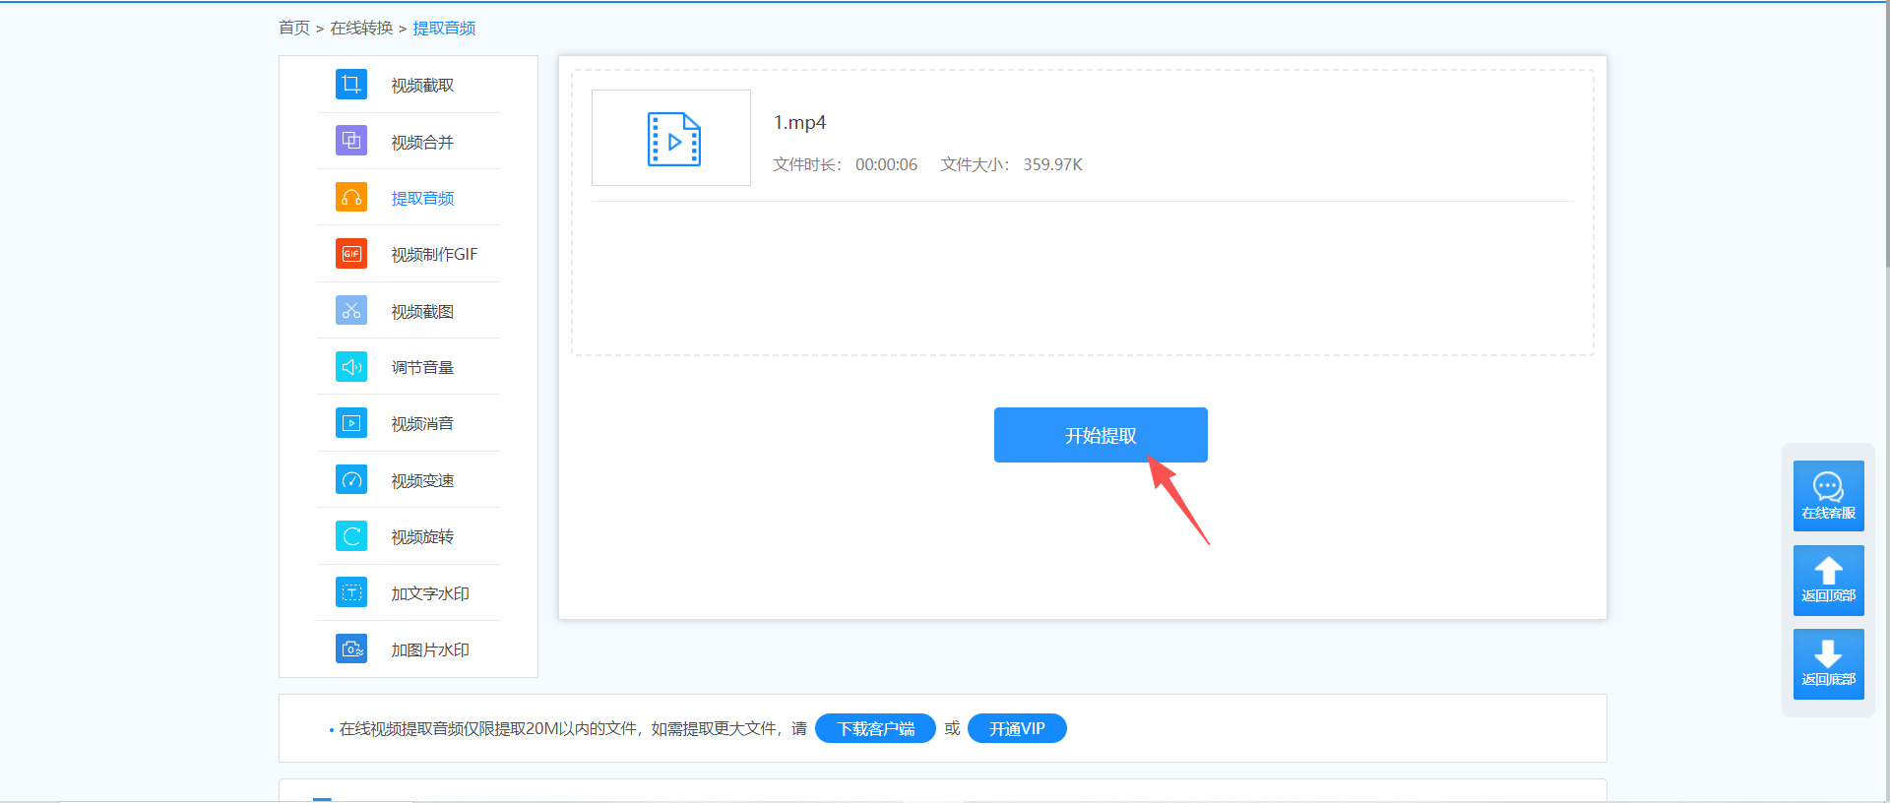Viewport: 1890px width, 803px height.
Task: Click the 提取音频 breadcrumb link
Action: tap(444, 28)
